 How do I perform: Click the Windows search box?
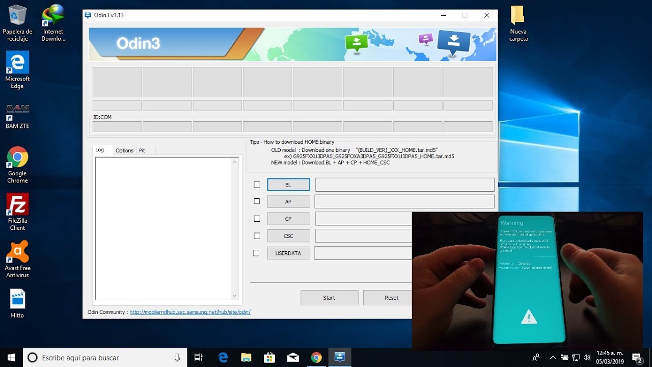(x=104, y=358)
